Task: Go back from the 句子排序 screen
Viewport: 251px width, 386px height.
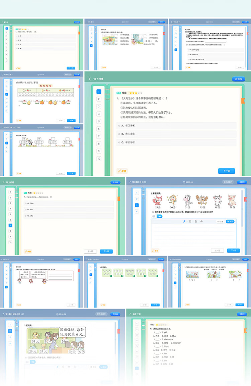Action: [90, 79]
